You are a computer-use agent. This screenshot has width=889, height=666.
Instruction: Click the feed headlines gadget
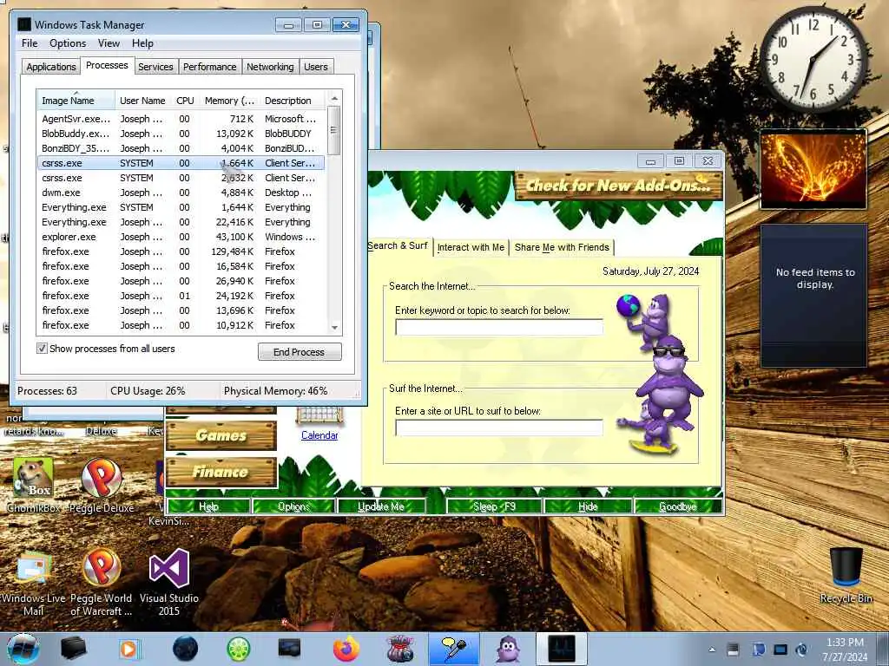coord(814,295)
